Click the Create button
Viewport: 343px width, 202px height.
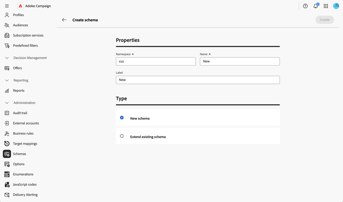click(324, 20)
